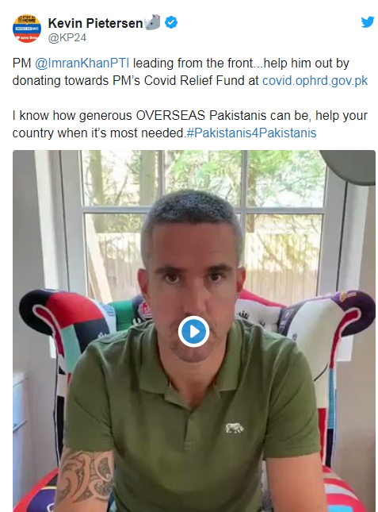Click the #Pakistanis4Pakistanis hashtag
The image size is (378, 512).
tap(251, 133)
